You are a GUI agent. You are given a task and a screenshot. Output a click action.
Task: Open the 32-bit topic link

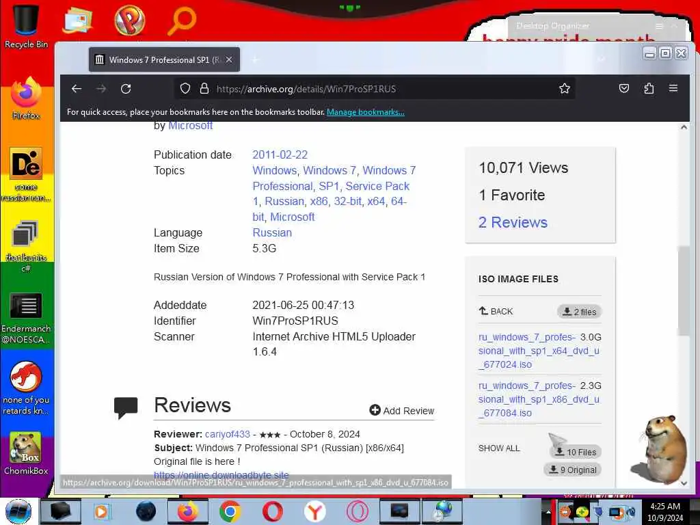[347, 202]
